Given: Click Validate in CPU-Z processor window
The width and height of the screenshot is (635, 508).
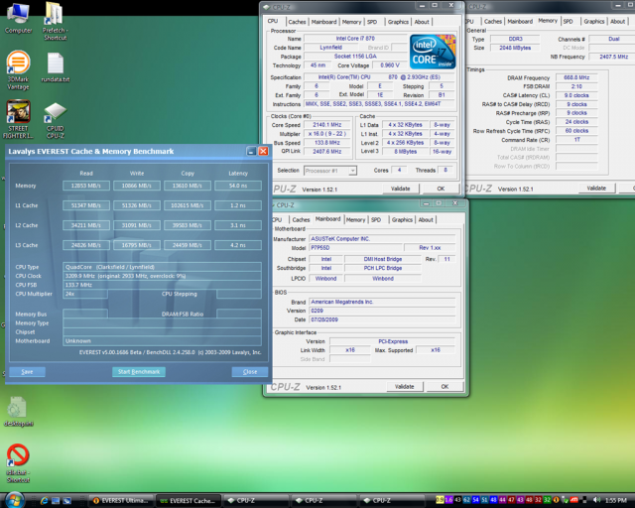Looking at the screenshot, I should [401, 189].
